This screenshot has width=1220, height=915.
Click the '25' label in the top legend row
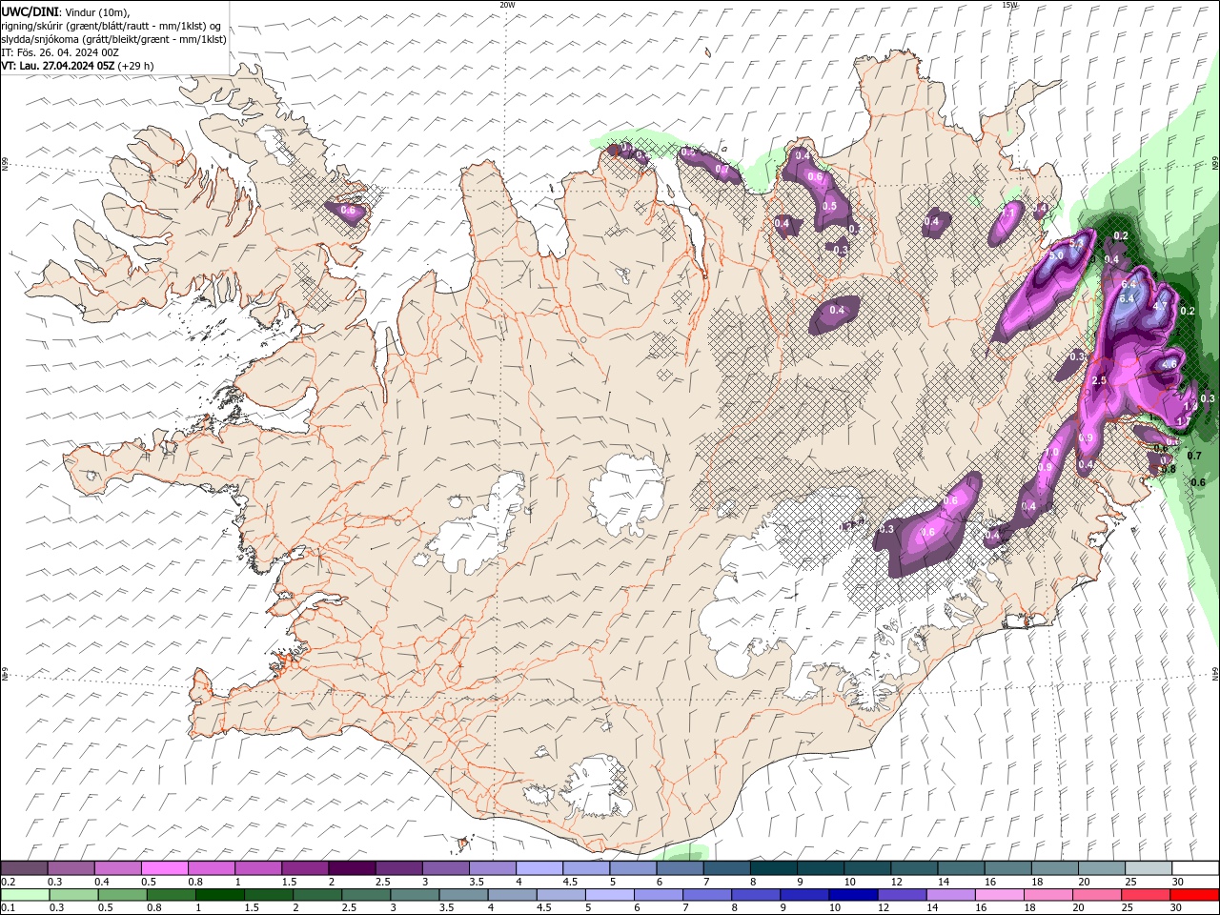pos(1131,882)
